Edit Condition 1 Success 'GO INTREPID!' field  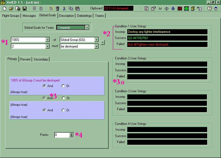point(167,38)
